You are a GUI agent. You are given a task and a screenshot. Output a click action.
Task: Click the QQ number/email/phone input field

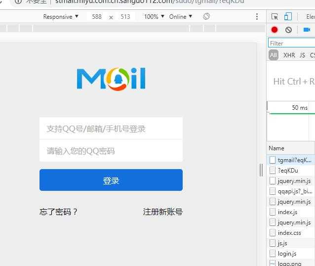point(111,129)
